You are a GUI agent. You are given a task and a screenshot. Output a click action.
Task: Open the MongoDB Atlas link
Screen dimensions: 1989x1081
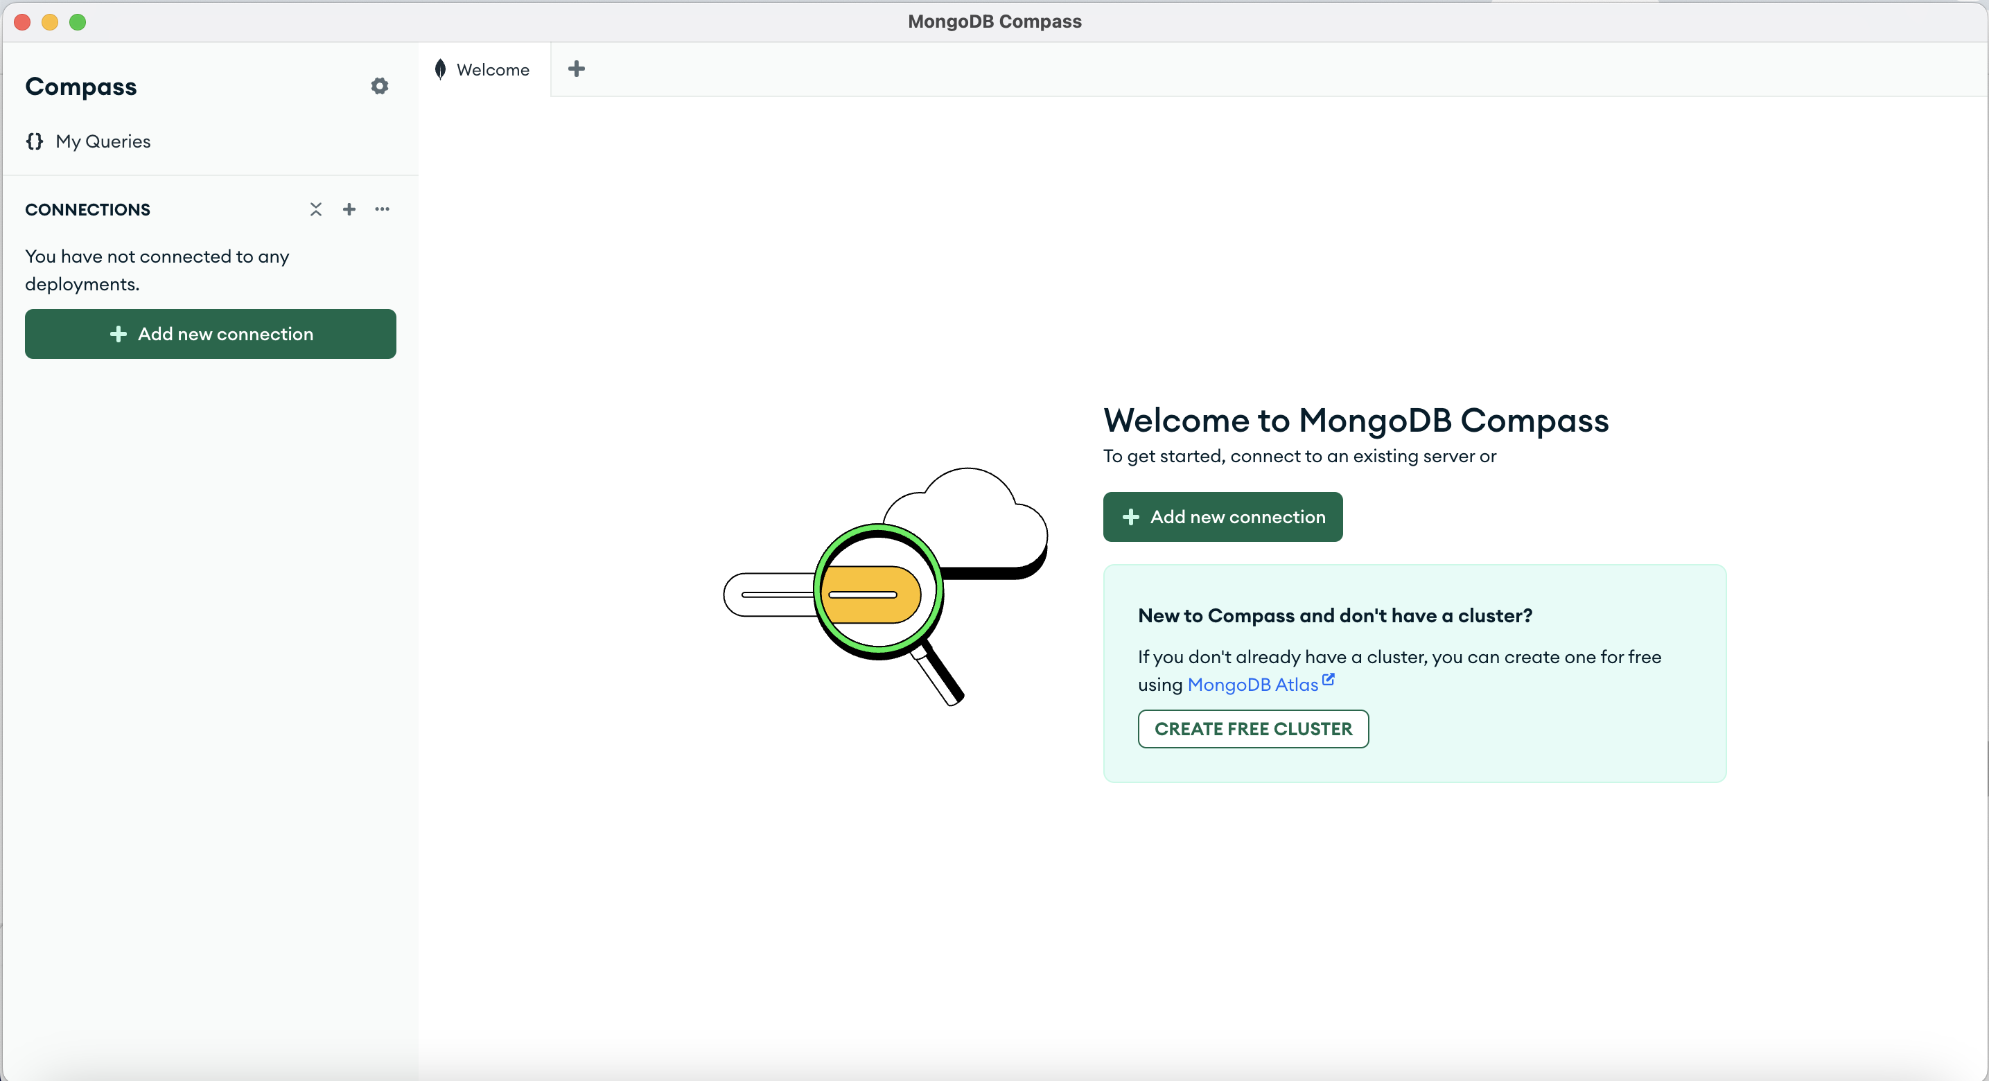click(1252, 684)
